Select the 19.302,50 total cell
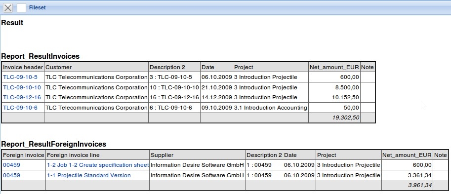 [x=334, y=118]
